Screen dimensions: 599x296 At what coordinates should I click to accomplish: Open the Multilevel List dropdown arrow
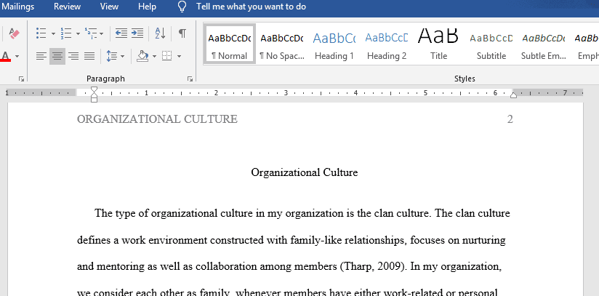pyautogui.click(x=101, y=33)
